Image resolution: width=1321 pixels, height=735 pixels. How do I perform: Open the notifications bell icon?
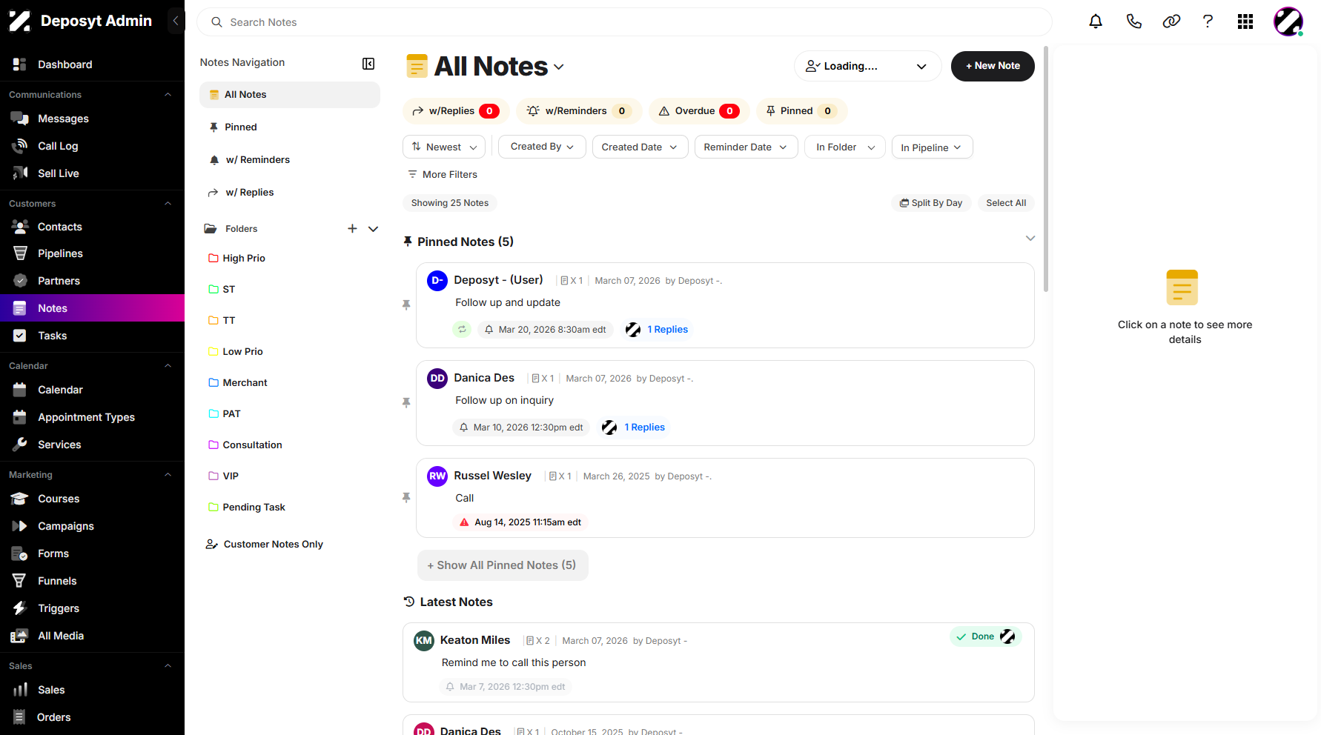[1096, 21]
